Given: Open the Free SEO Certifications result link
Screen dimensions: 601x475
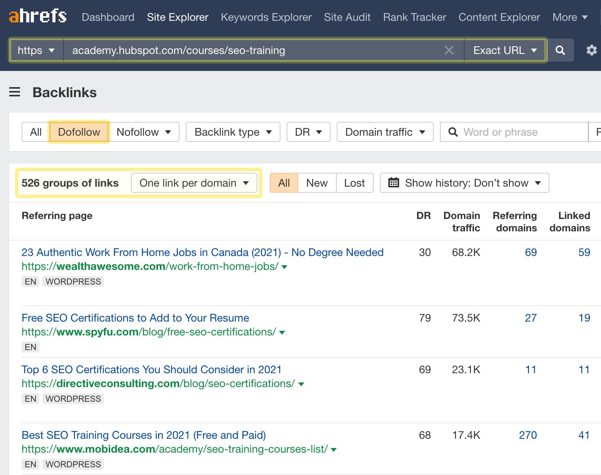Looking at the screenshot, I should coord(135,318).
